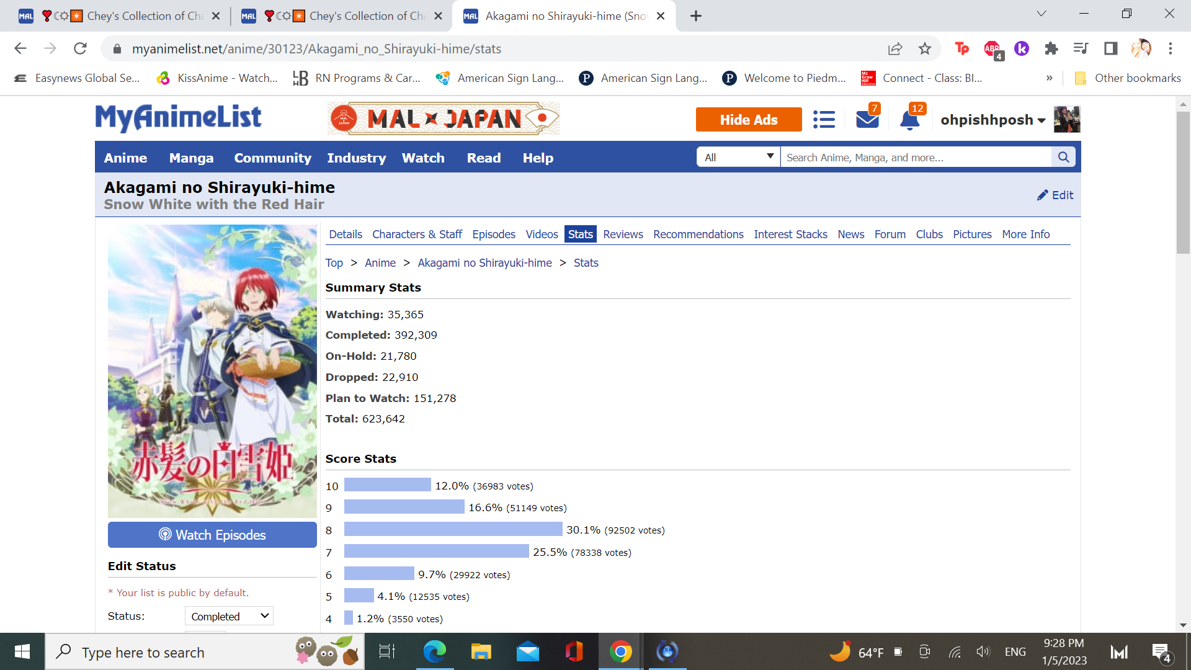The width and height of the screenshot is (1191, 670).
Task: Click the Edit pencil link
Action: [1055, 195]
